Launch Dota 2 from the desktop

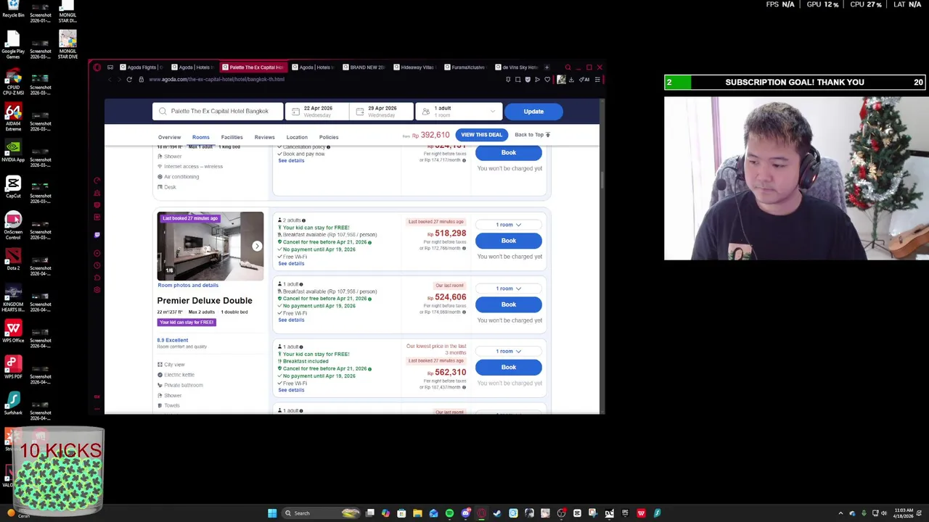(x=13, y=260)
